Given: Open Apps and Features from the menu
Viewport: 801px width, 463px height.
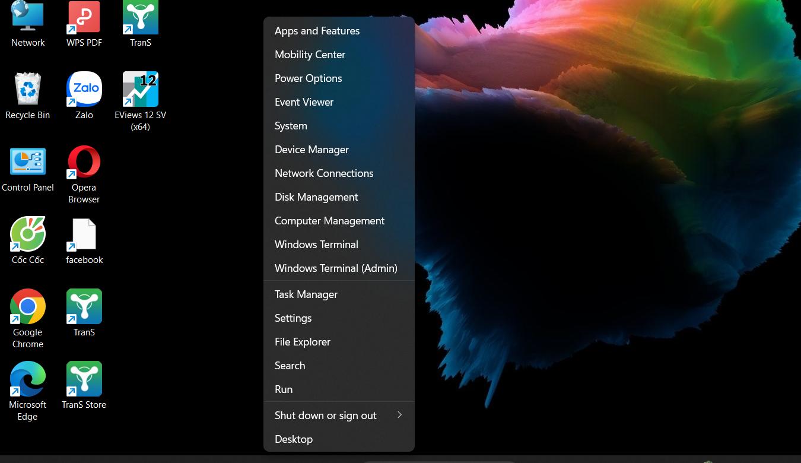Looking at the screenshot, I should [x=339, y=31].
